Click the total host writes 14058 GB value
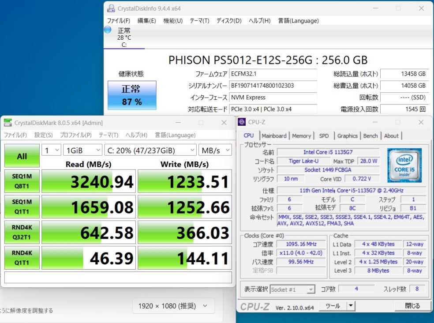Viewport: 434px width, 323px height. click(x=404, y=86)
